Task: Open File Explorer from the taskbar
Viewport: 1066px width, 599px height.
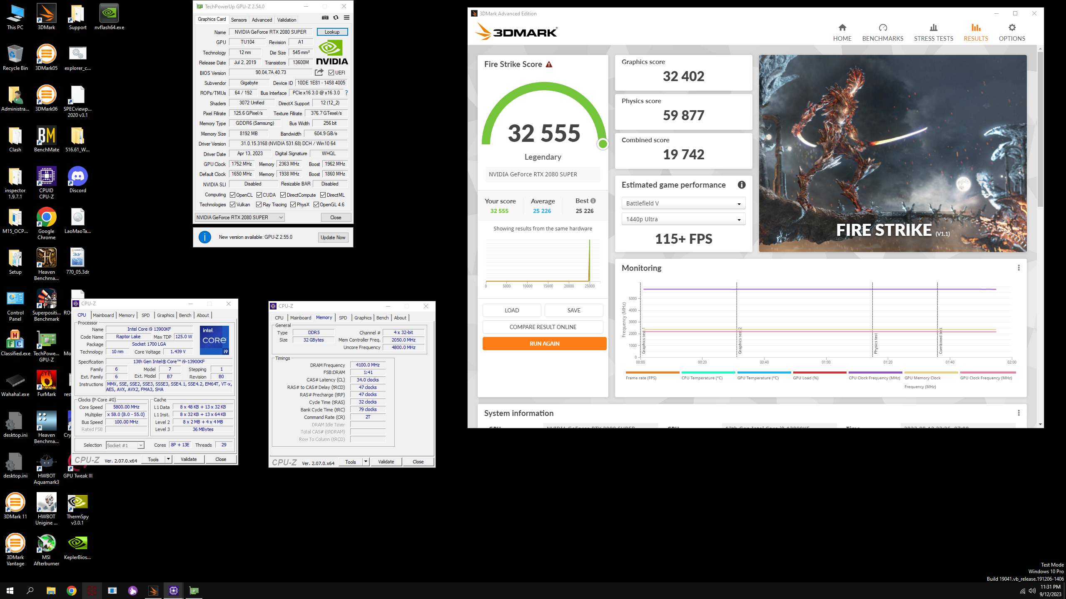Action: pyautogui.click(x=51, y=591)
